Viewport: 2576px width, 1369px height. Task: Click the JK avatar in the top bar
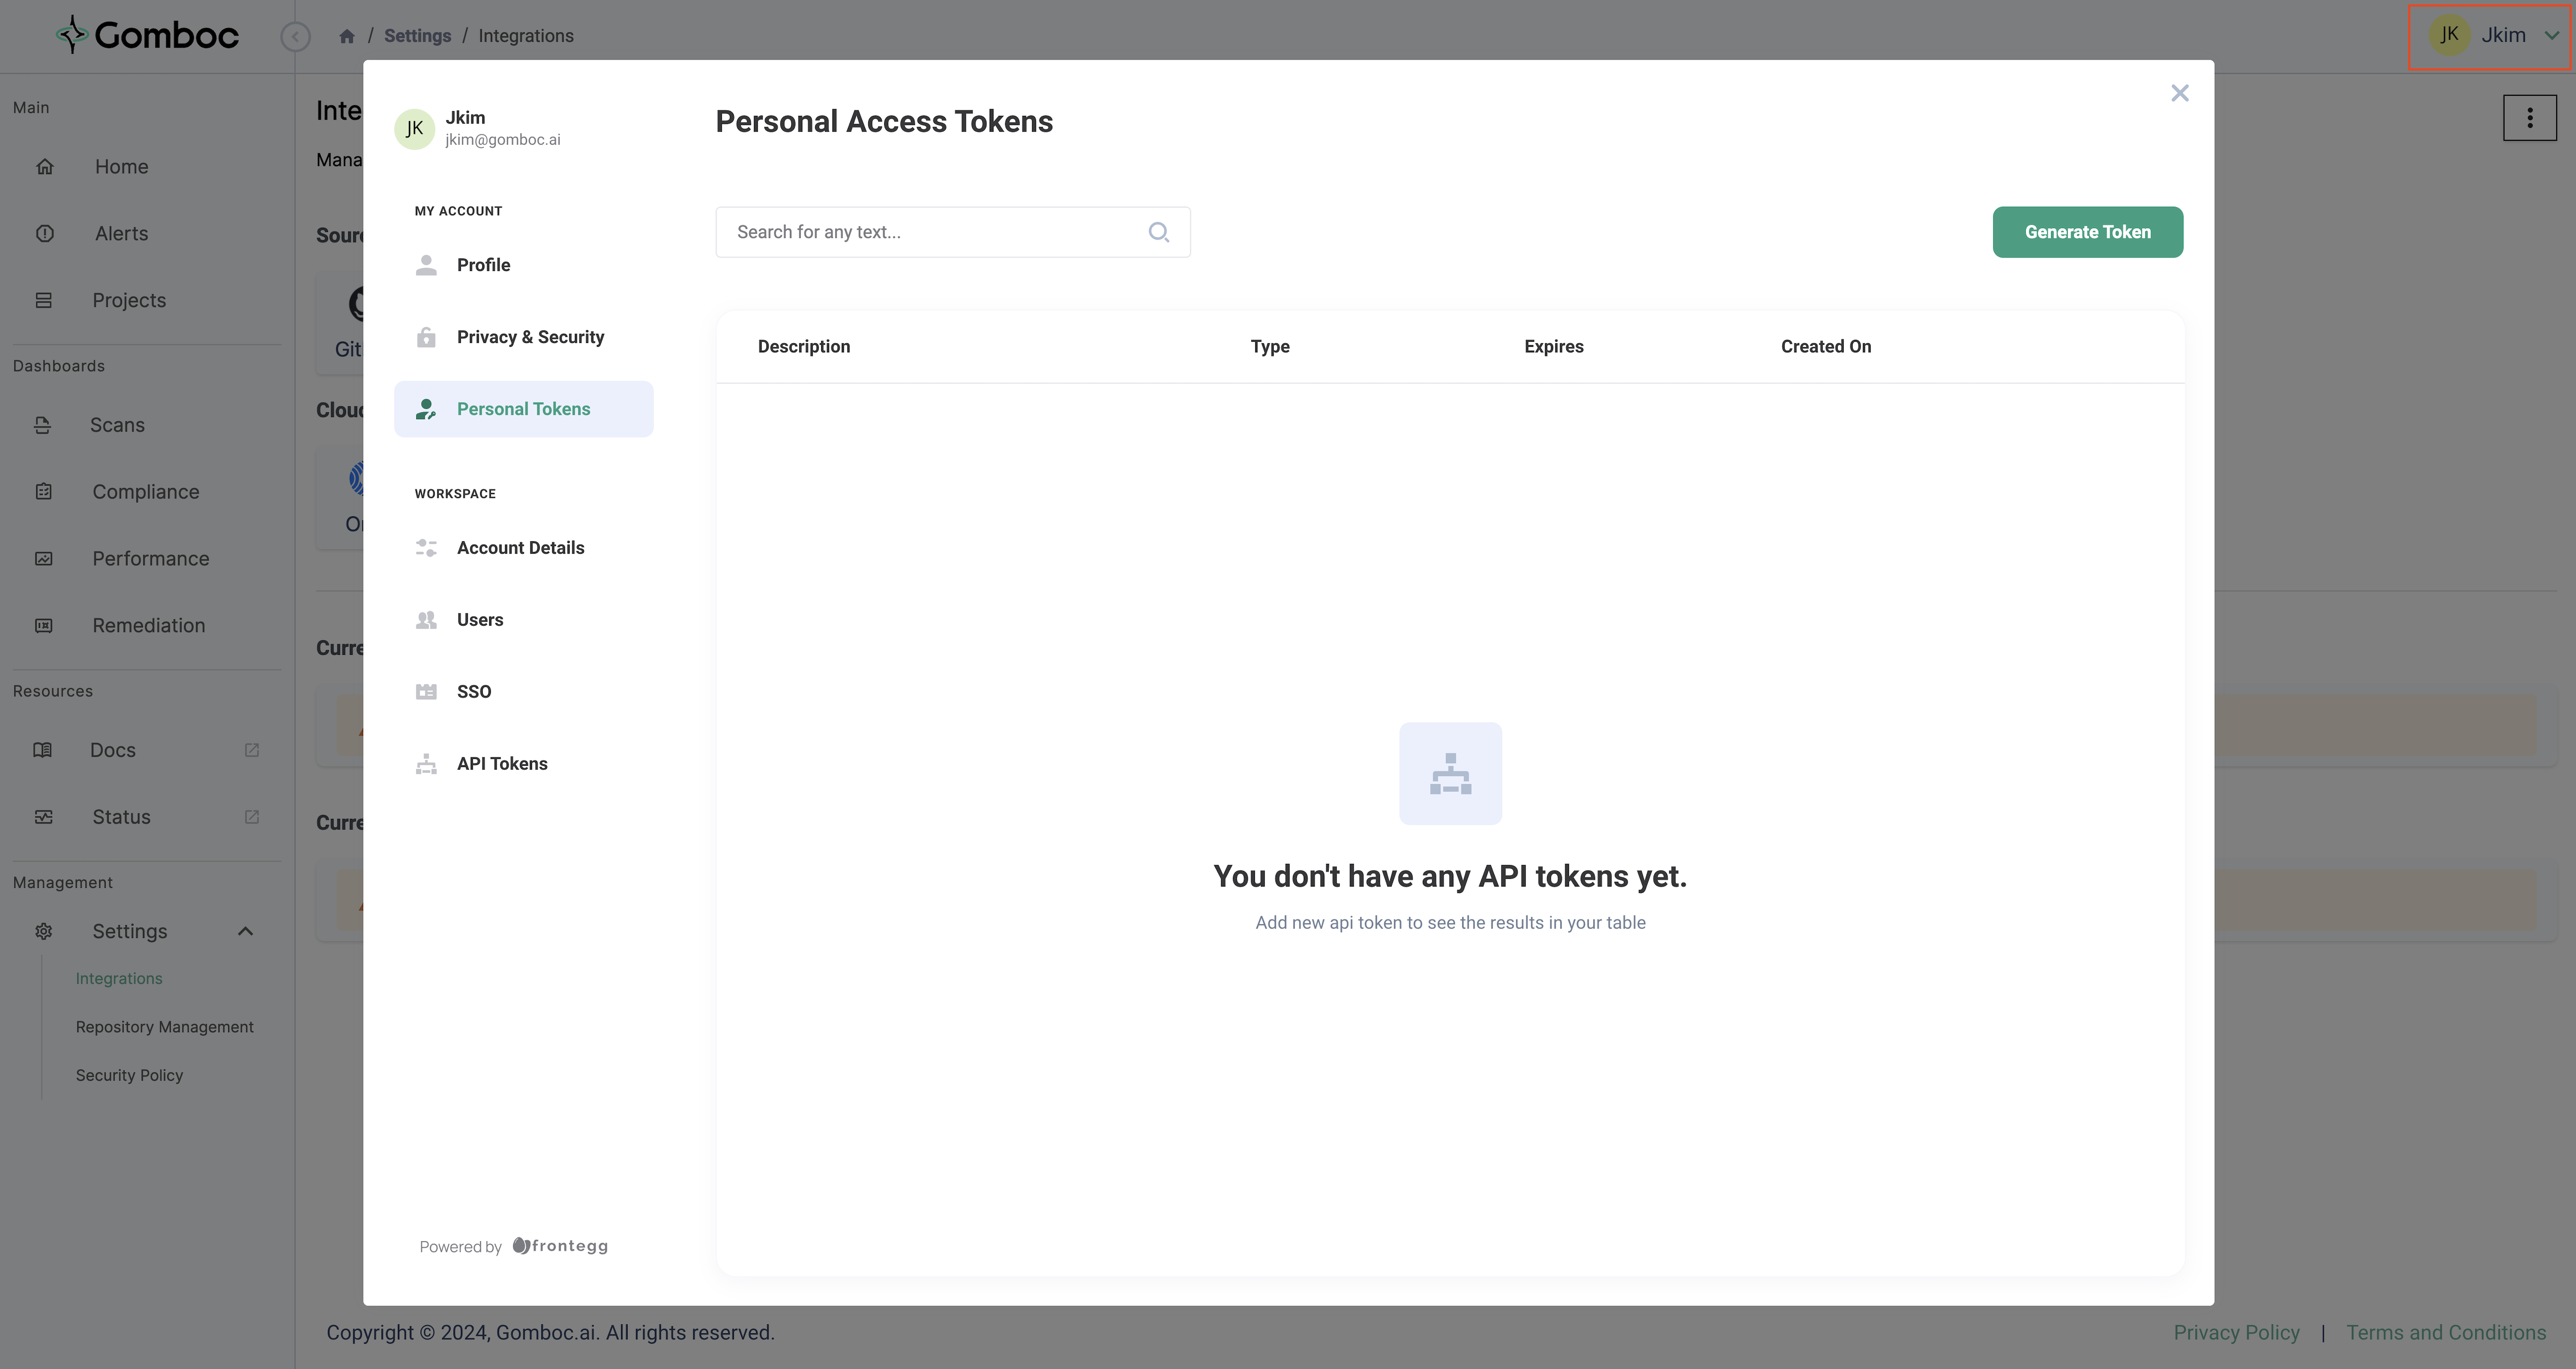tap(2449, 35)
